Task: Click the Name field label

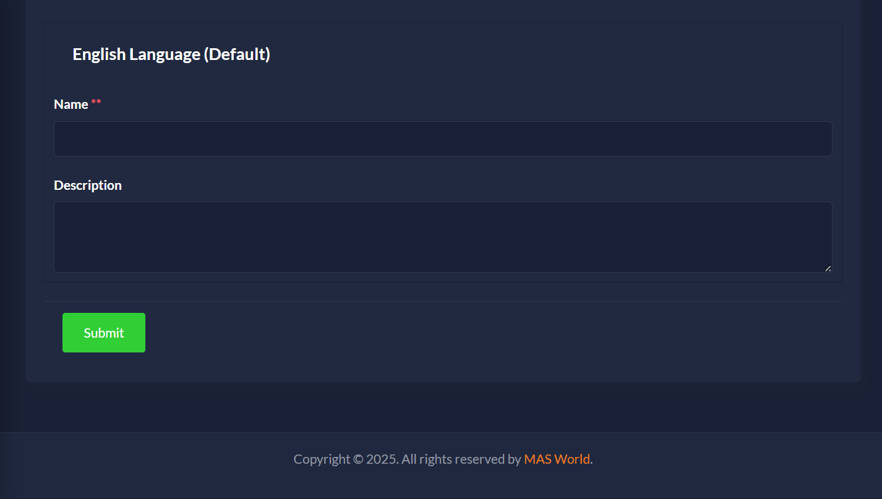Action: coord(71,104)
